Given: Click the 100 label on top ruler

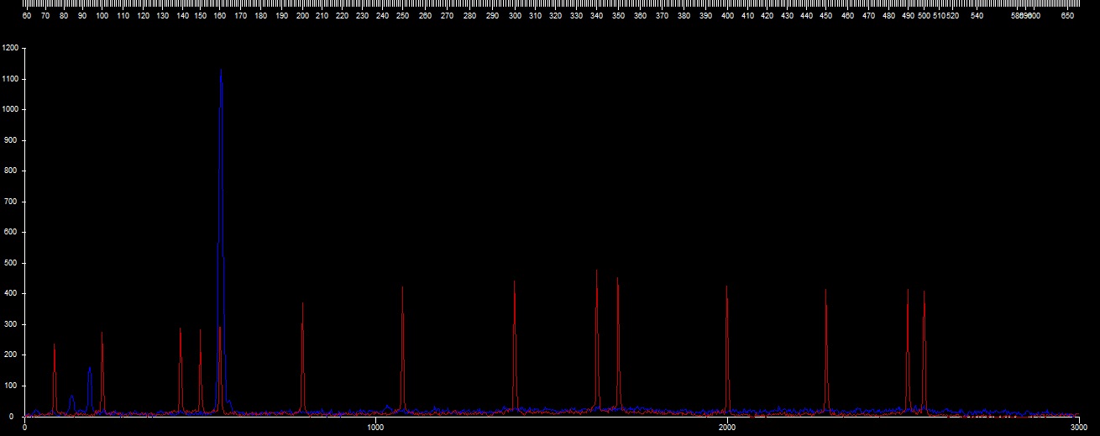Looking at the screenshot, I should point(102,15).
